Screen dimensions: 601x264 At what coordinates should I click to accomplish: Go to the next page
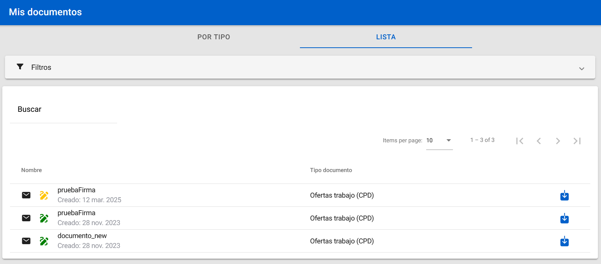[x=558, y=141]
